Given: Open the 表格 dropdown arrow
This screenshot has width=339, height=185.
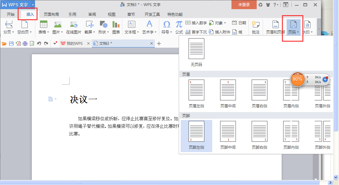Looking at the screenshot, I should [x=48, y=32].
